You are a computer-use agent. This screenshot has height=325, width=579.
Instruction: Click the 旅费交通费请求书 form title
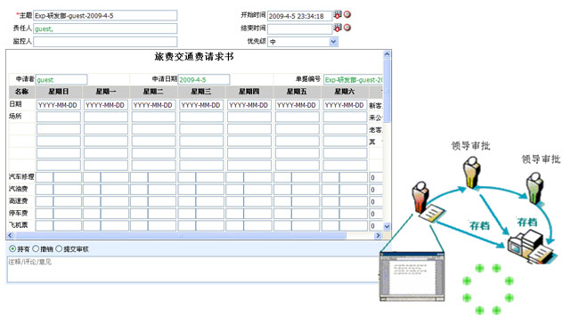click(x=194, y=56)
